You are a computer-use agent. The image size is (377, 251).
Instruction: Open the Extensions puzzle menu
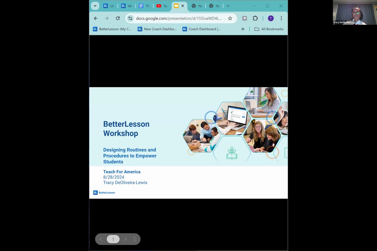[x=255, y=18]
